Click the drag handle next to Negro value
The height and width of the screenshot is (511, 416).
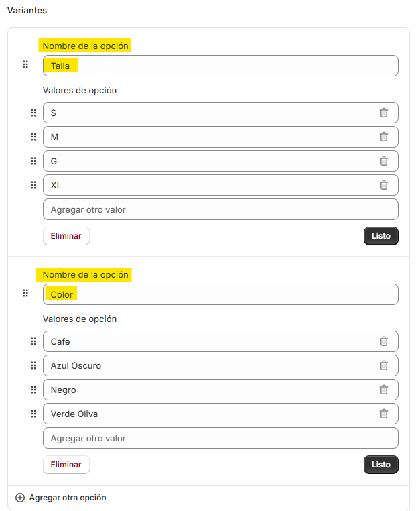[x=33, y=390]
